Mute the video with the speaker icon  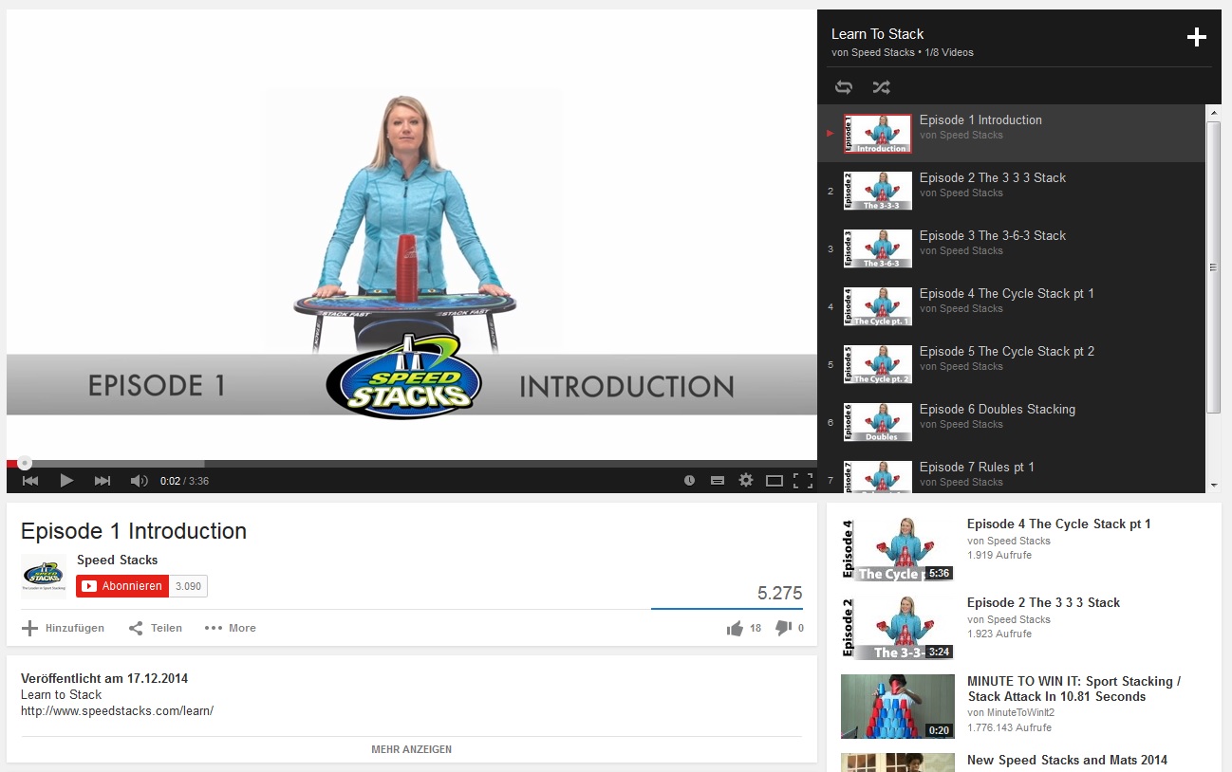(139, 481)
